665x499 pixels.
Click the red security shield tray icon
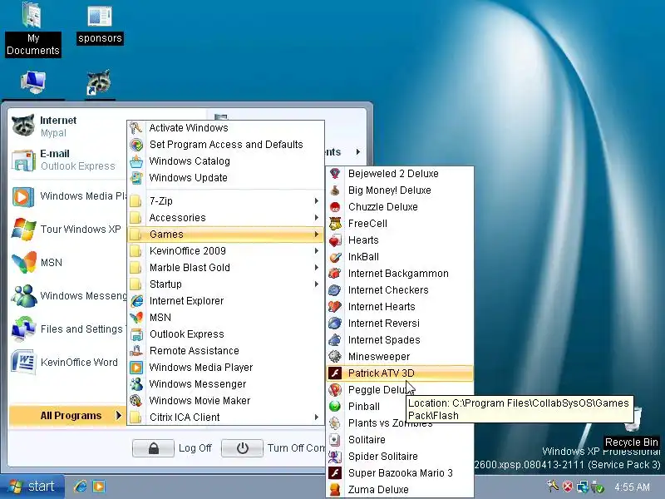click(568, 487)
